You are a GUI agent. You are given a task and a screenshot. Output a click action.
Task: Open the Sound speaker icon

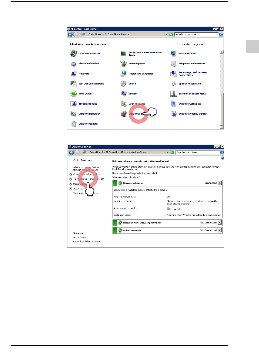coord(123,84)
